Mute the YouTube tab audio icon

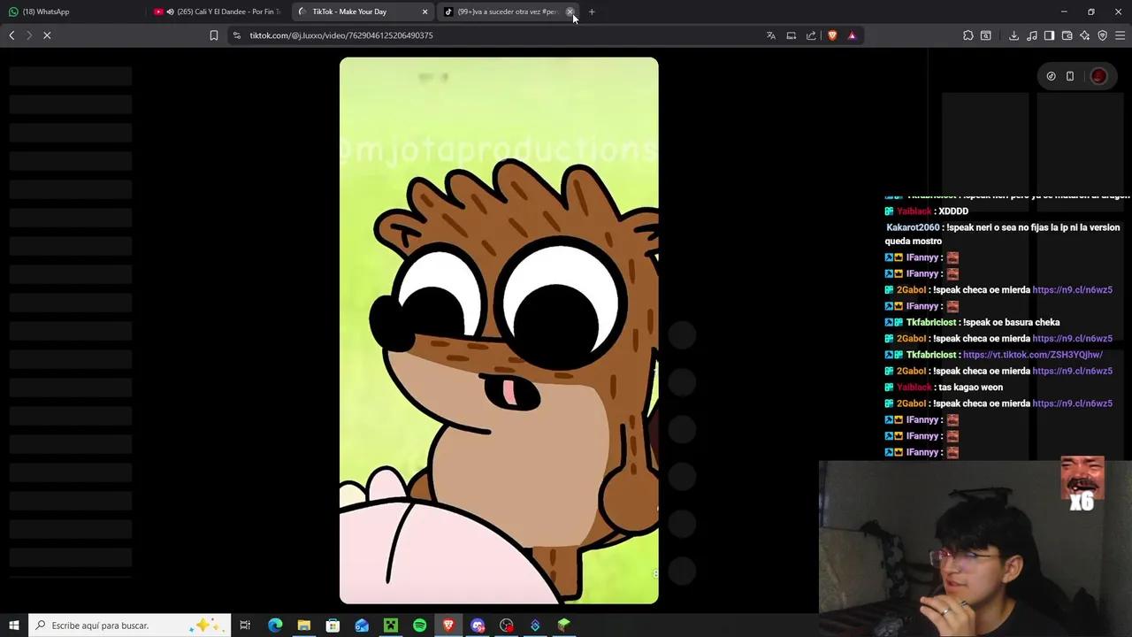tap(170, 12)
